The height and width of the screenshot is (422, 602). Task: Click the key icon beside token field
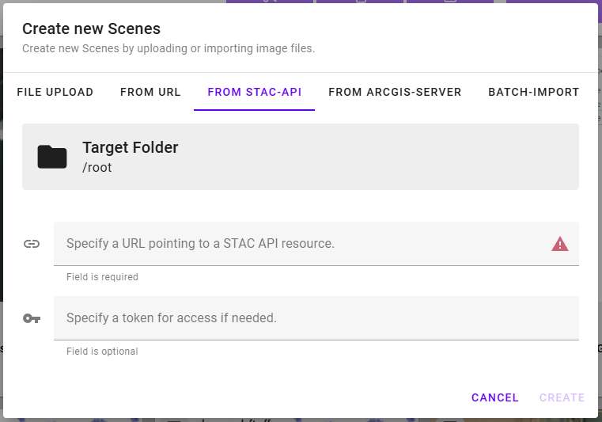32,318
